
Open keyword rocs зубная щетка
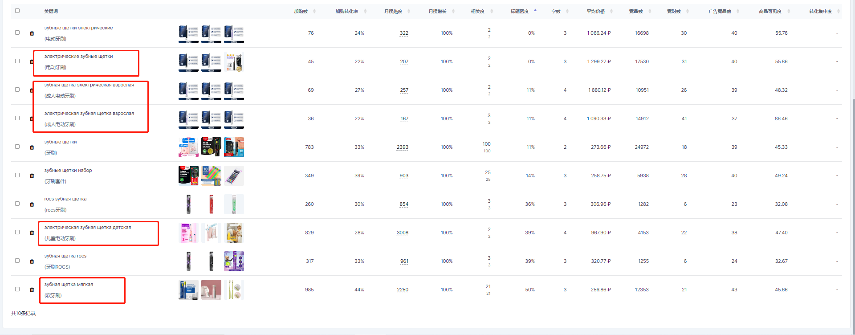65,199
